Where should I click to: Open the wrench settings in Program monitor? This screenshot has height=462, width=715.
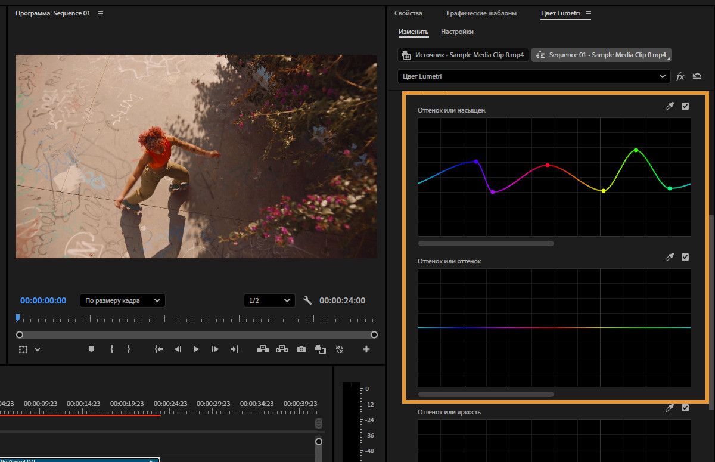point(307,300)
